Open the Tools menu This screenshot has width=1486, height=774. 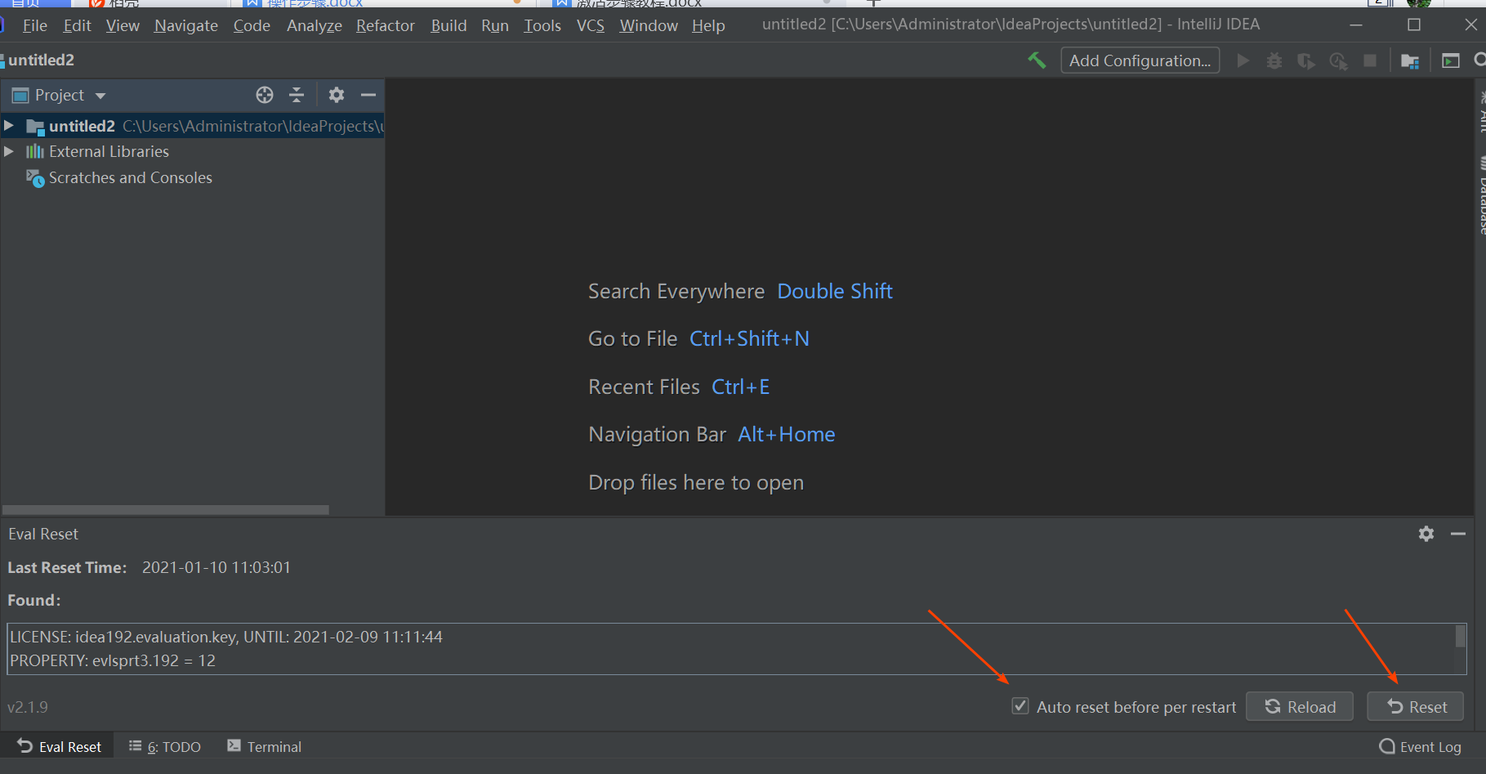point(542,25)
